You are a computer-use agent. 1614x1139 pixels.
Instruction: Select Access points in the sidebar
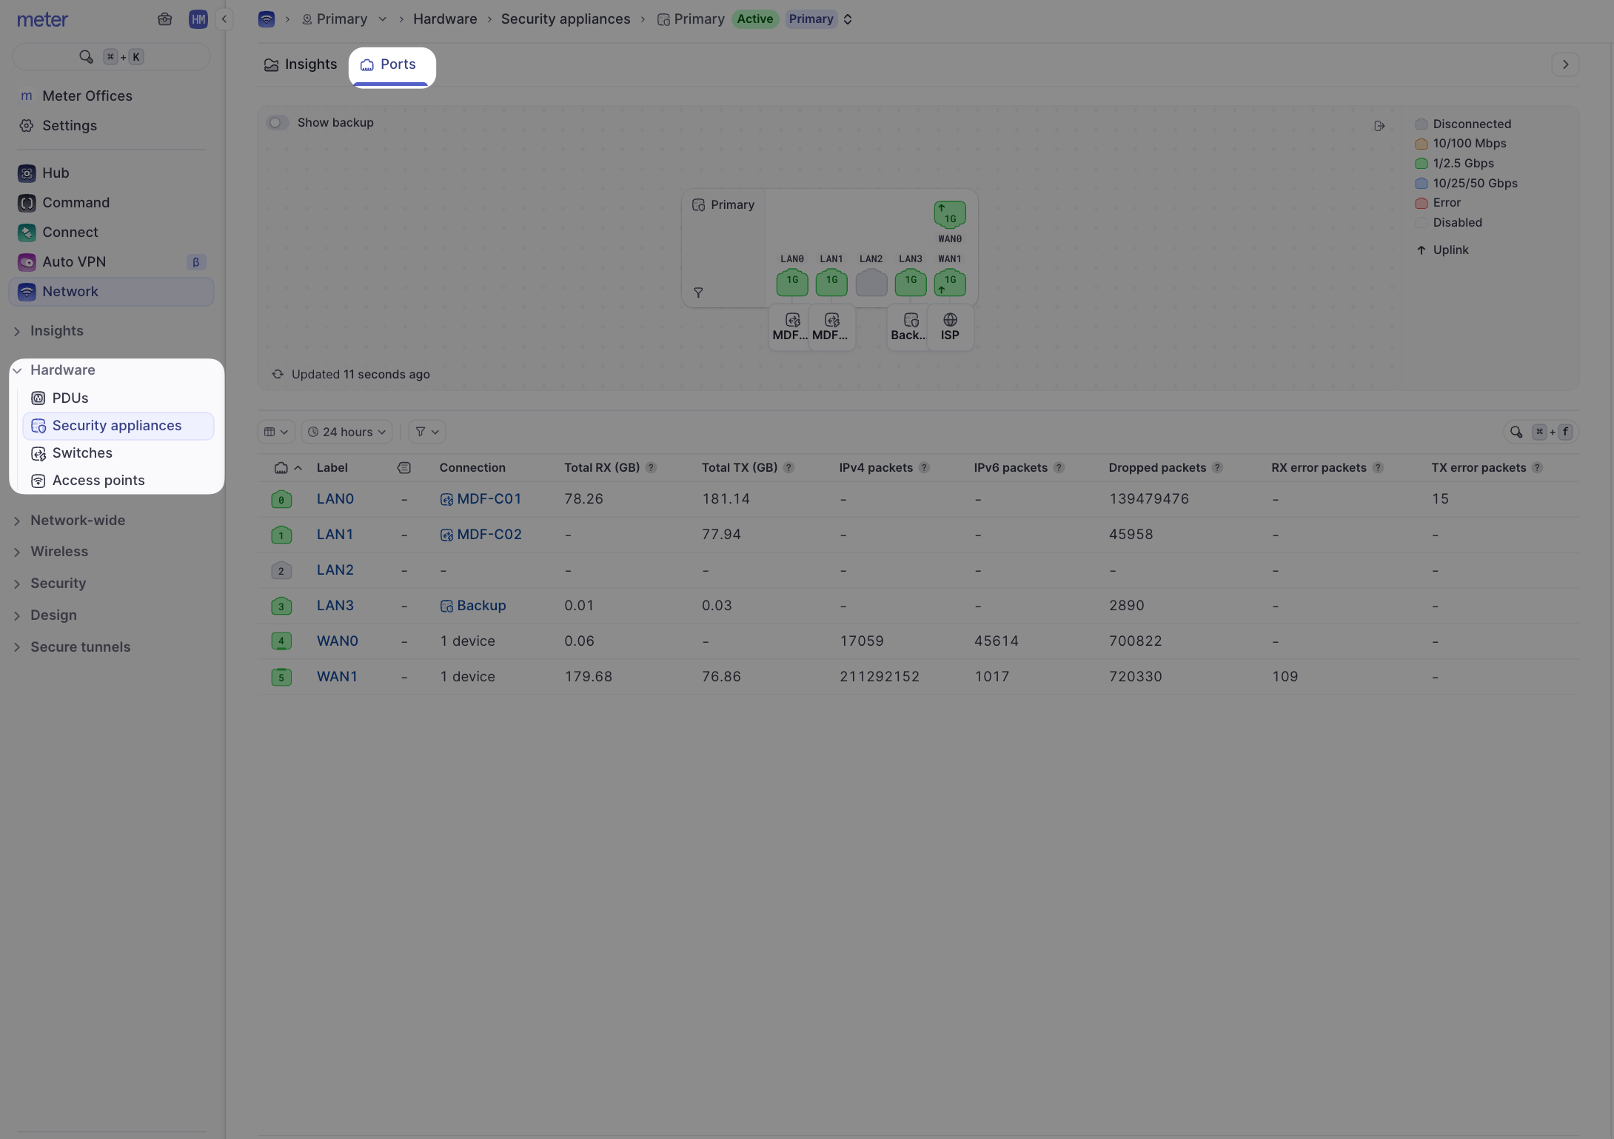pos(98,480)
